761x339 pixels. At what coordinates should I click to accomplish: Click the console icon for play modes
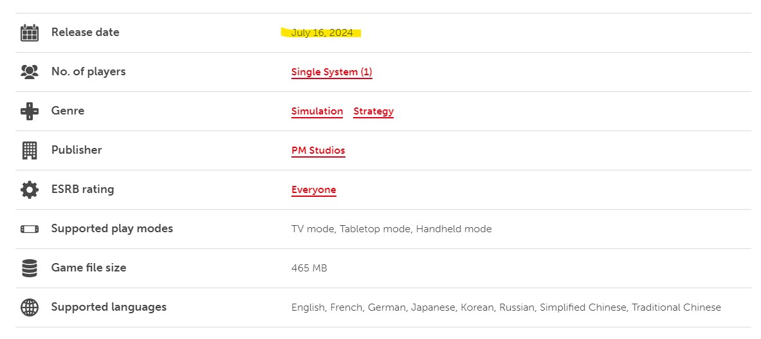click(30, 229)
